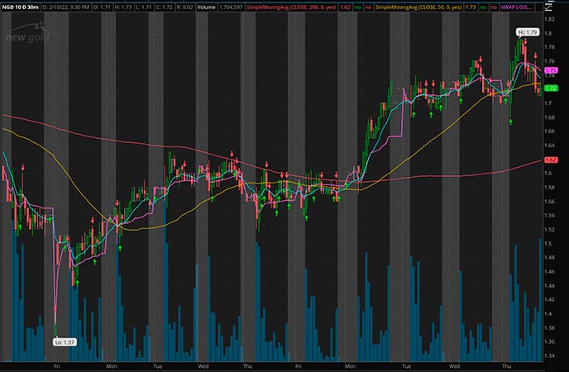The width and height of the screenshot is (569, 372).
Task: Click the 200 SMA header value 1.62
Action: [x=345, y=7]
